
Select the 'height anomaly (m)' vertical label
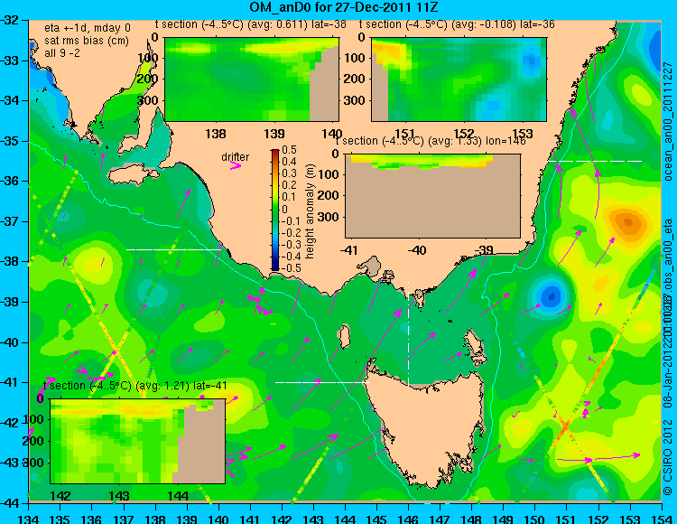pos(310,211)
